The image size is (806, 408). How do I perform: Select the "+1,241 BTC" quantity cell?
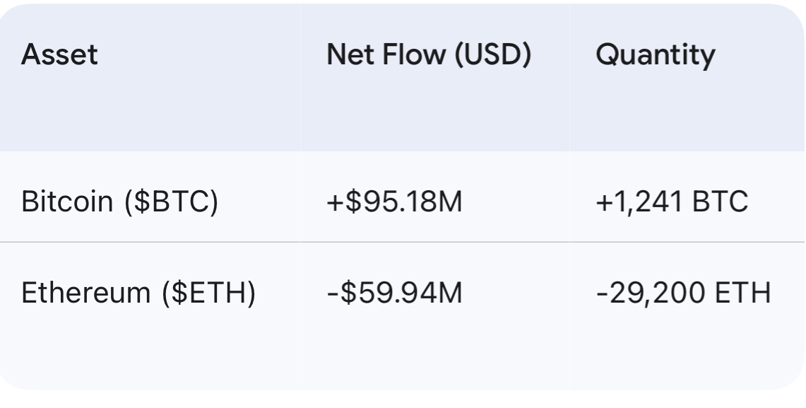(672, 202)
